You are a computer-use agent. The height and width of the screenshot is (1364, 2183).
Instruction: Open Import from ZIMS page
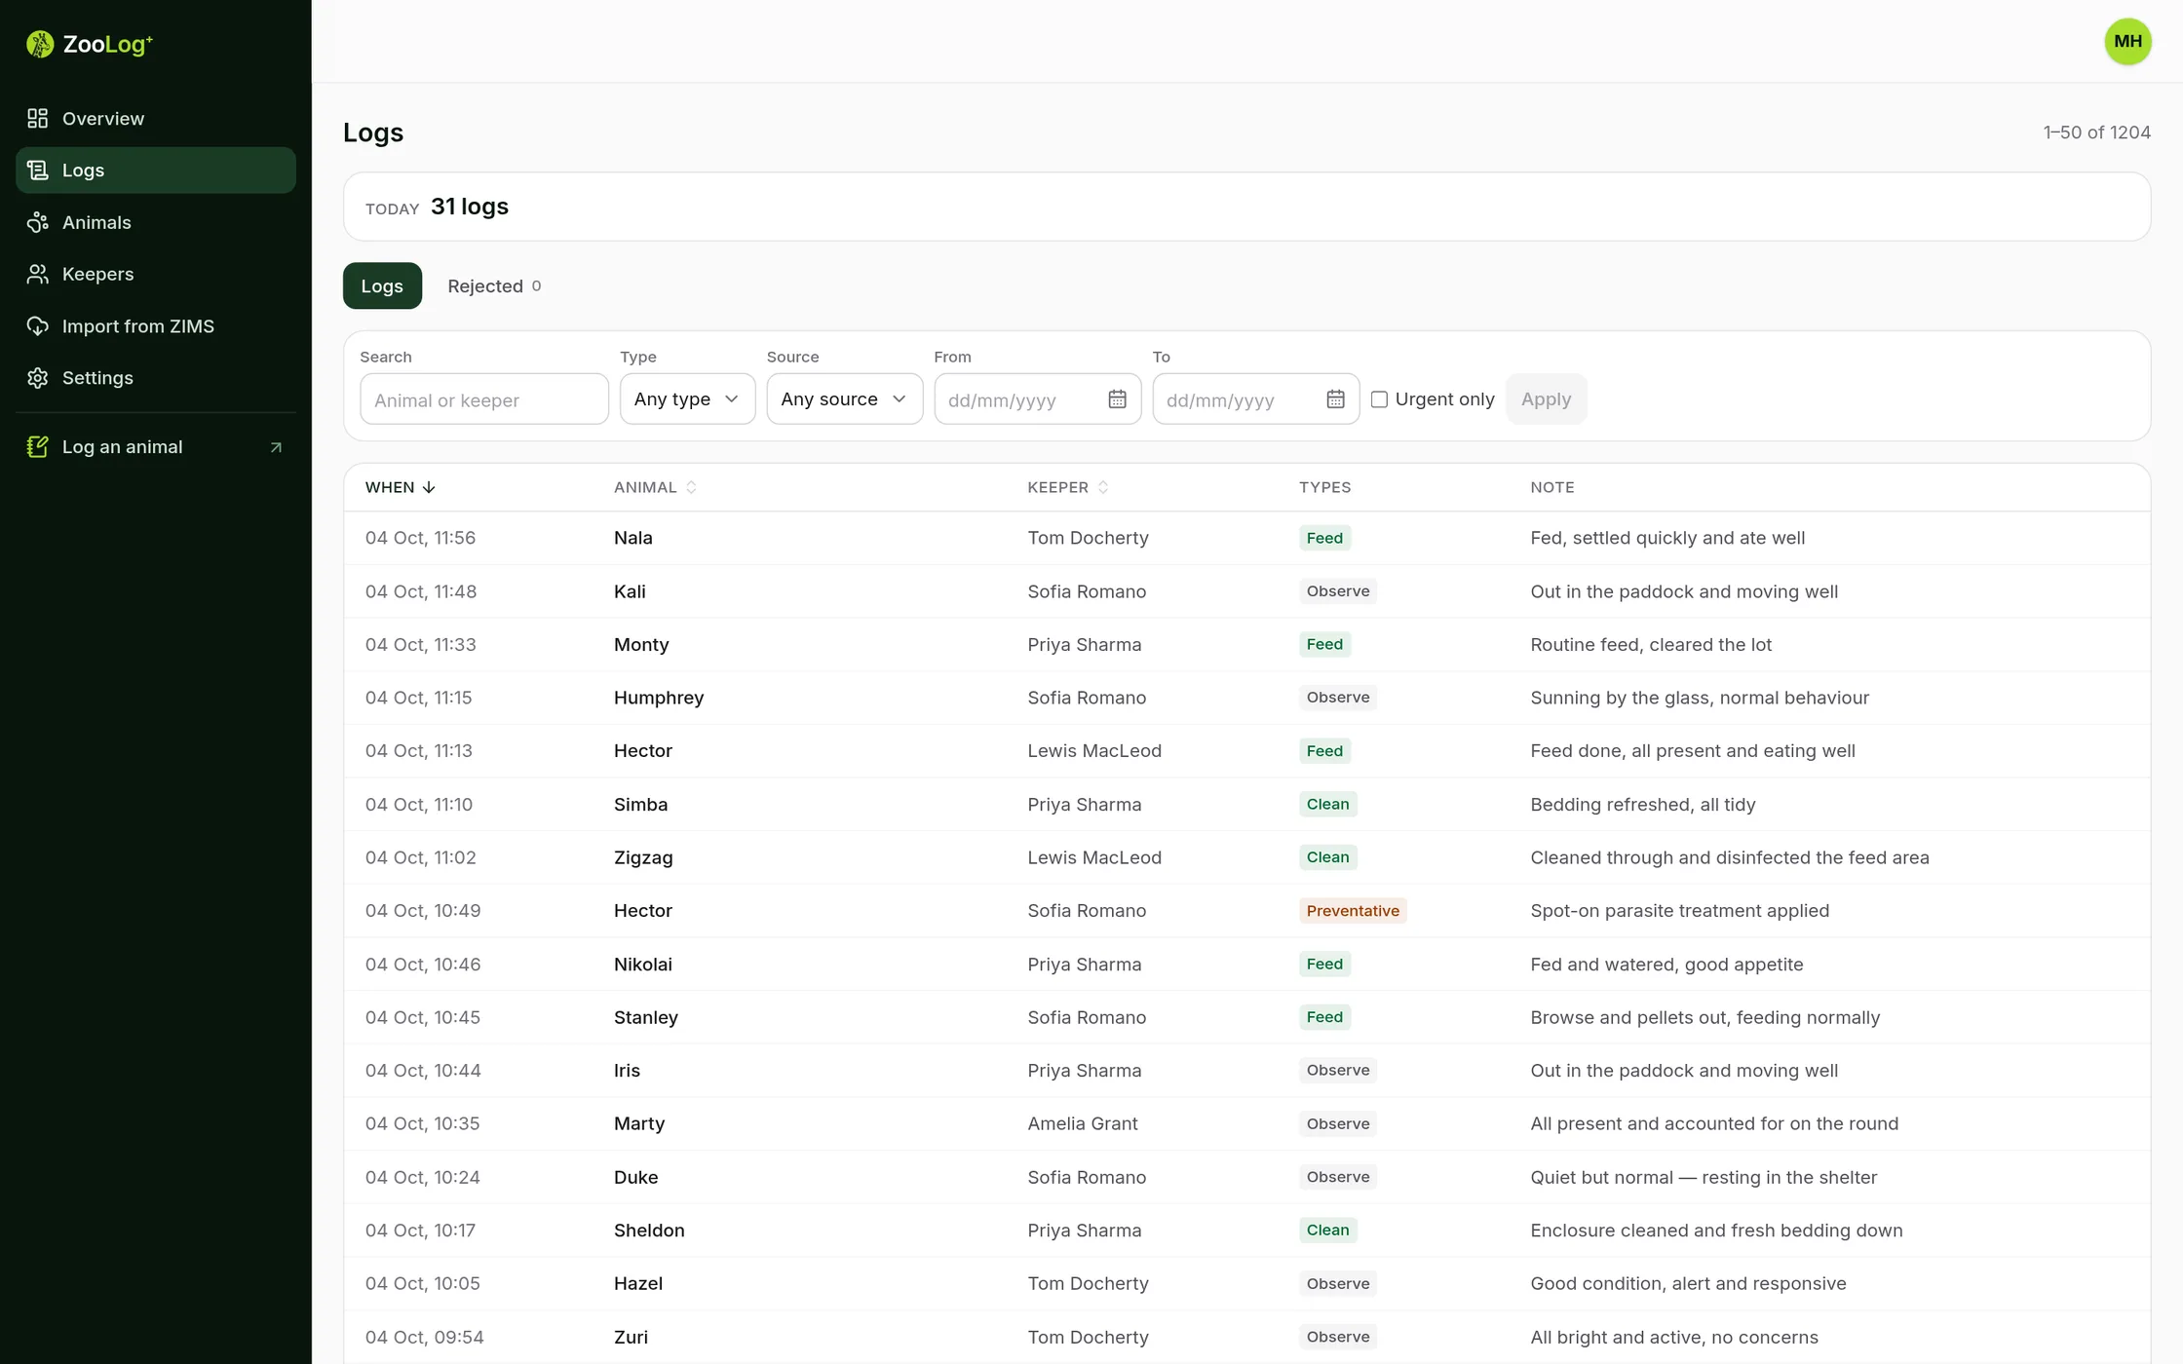tap(156, 326)
